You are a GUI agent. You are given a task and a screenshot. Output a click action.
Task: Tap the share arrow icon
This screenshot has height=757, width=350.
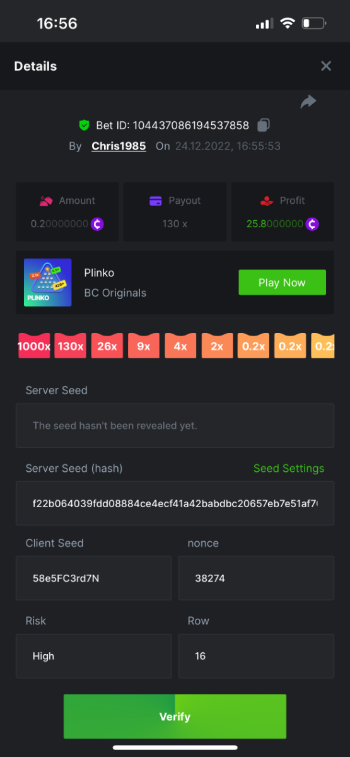(308, 102)
